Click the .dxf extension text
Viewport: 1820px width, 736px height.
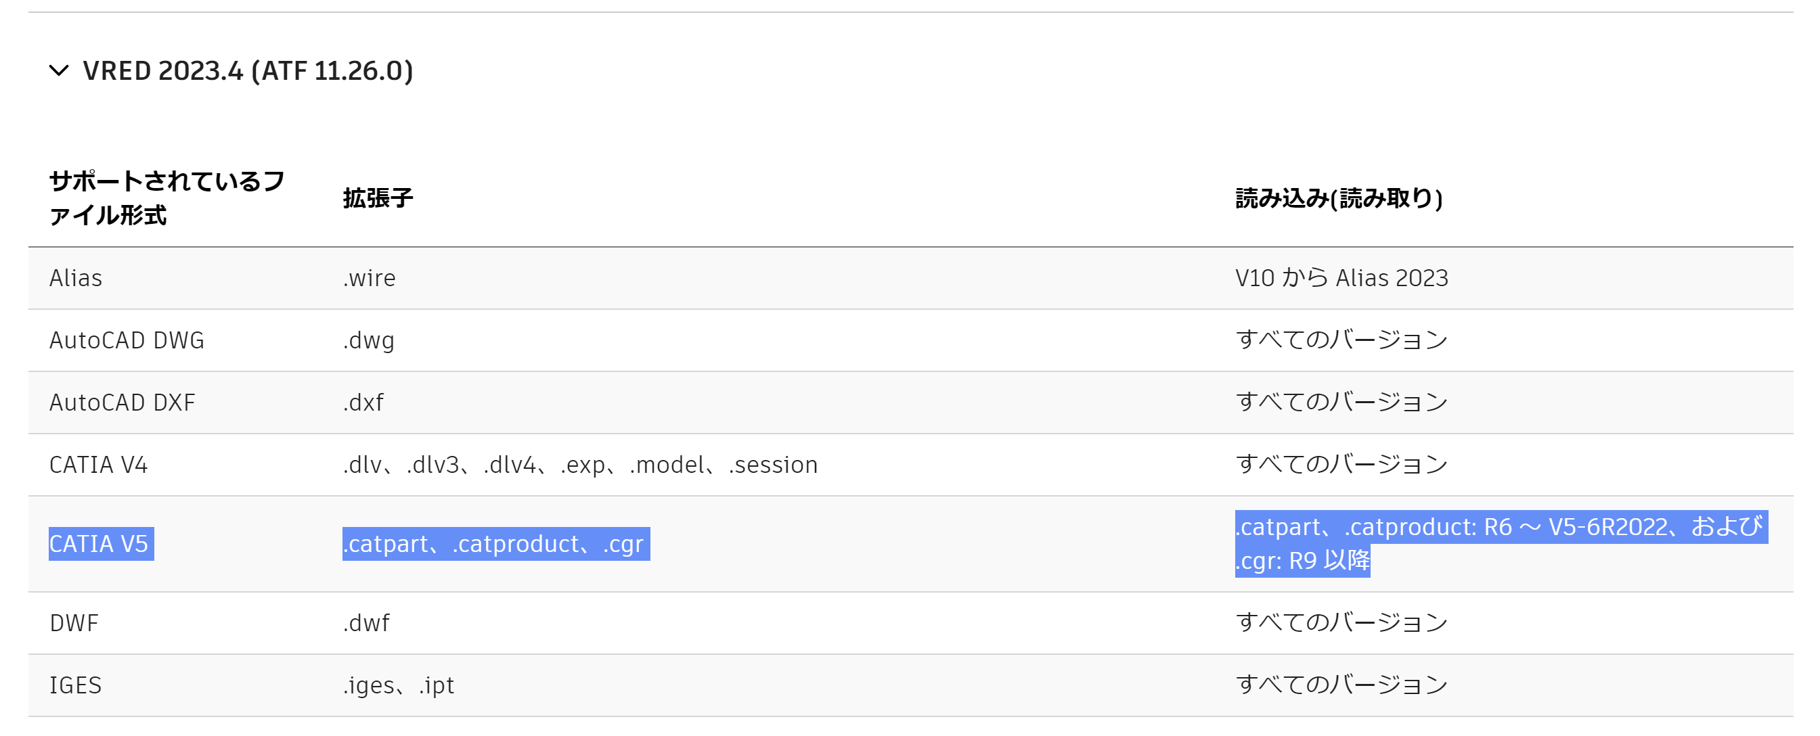tap(363, 402)
